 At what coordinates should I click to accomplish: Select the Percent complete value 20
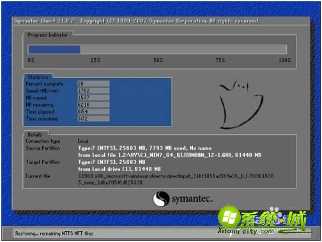point(93,84)
